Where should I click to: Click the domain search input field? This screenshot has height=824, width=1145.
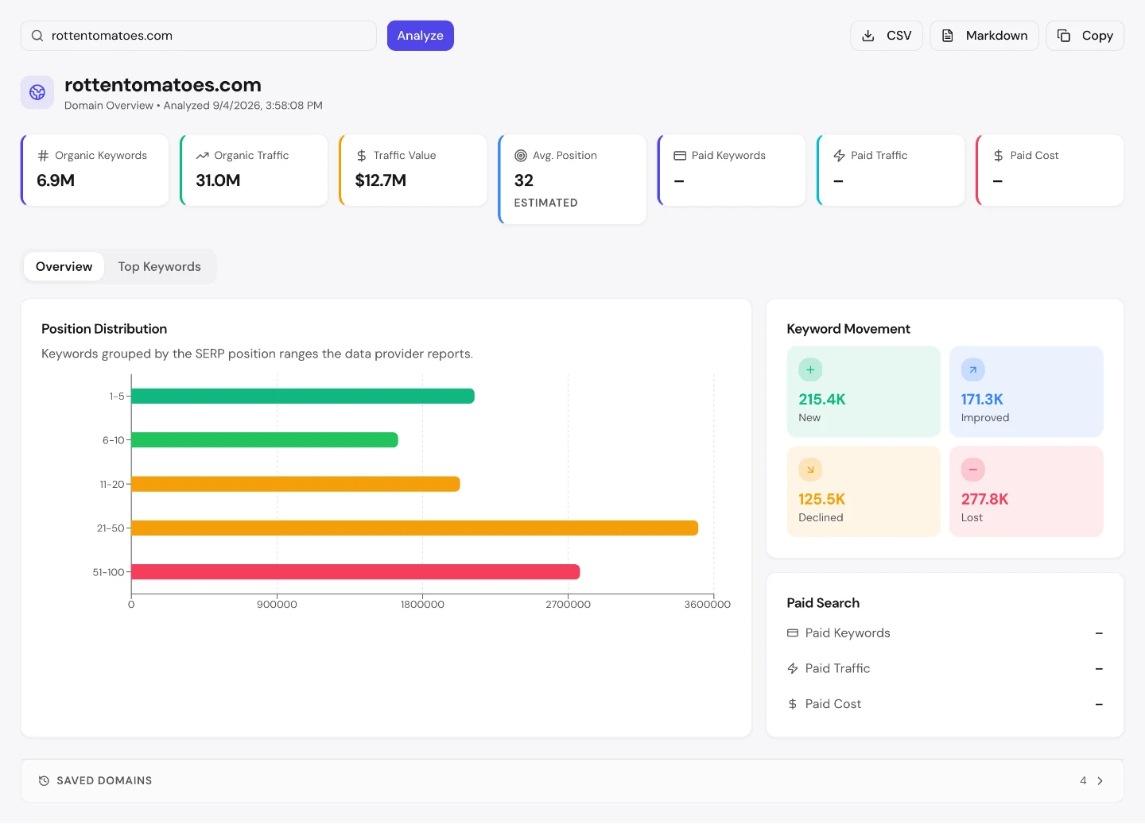199,36
